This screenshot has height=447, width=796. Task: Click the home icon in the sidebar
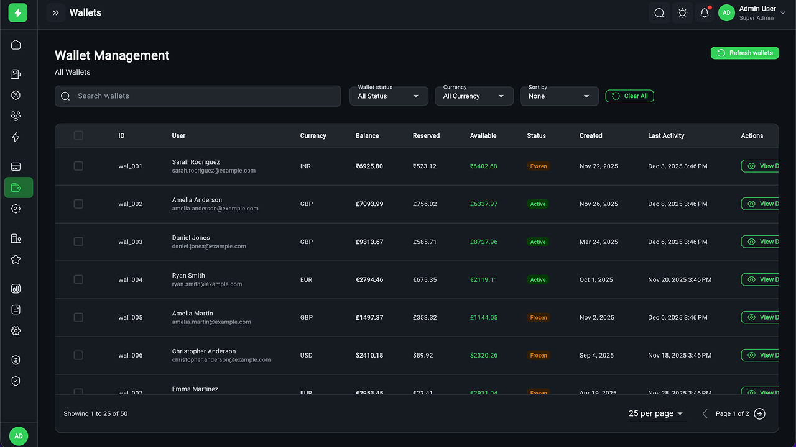pyautogui.click(x=16, y=45)
